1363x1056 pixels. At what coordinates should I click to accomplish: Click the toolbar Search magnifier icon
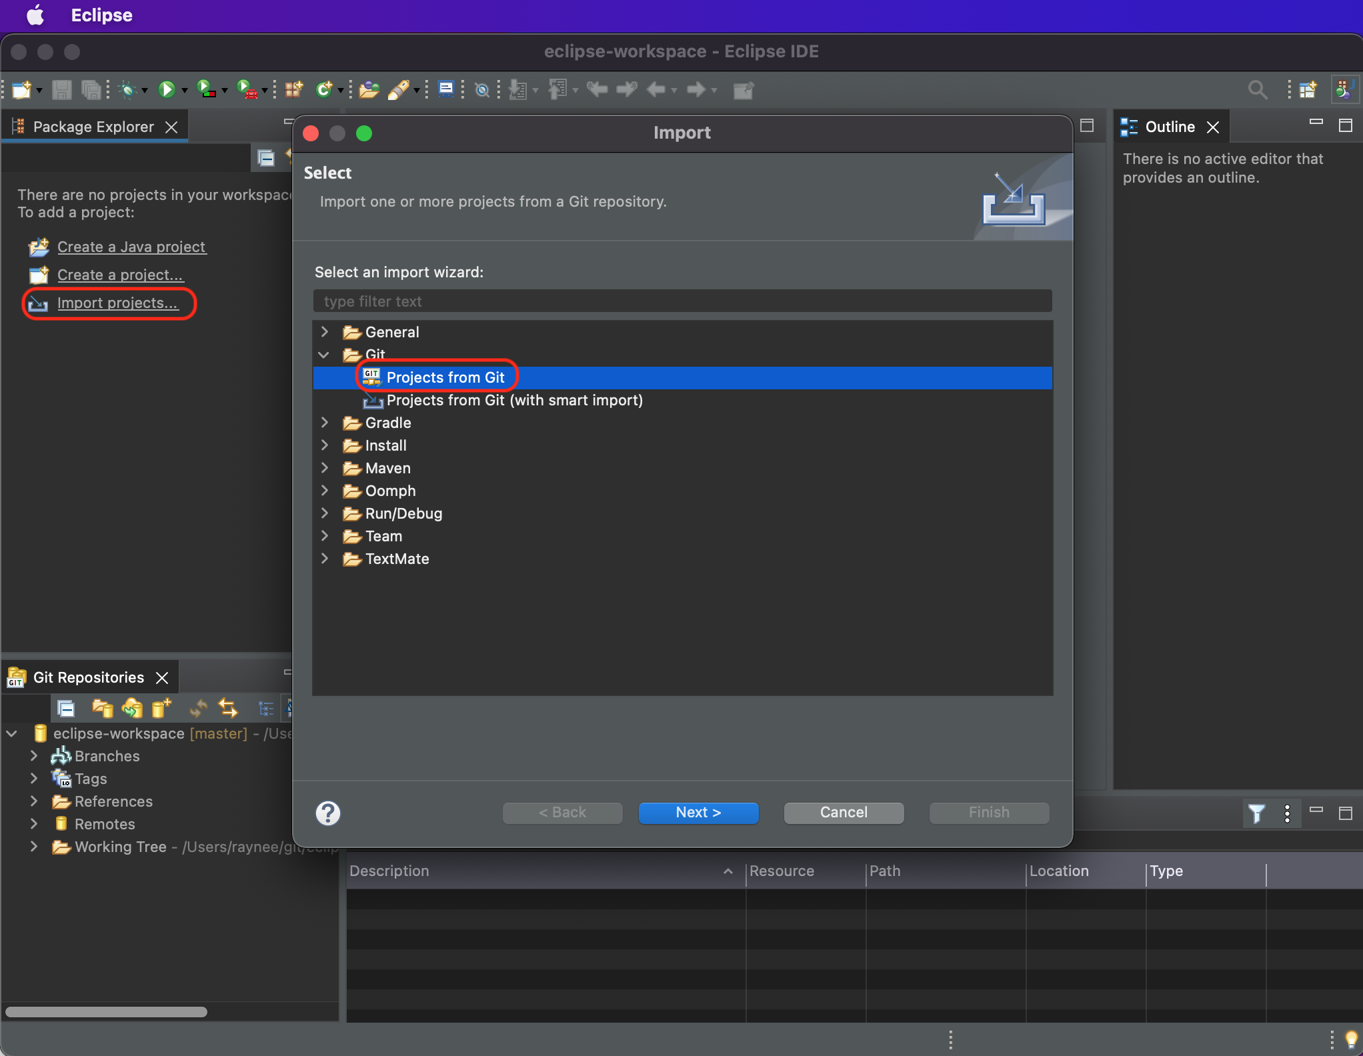click(x=1257, y=89)
